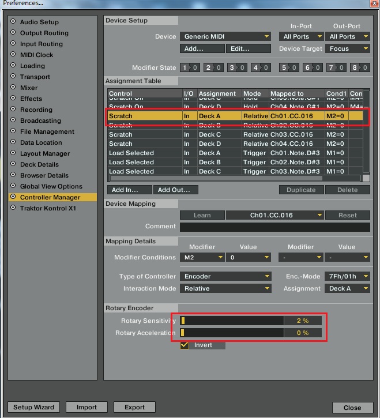Select the Transport settings page
The width and height of the screenshot is (380, 418).
tap(35, 77)
